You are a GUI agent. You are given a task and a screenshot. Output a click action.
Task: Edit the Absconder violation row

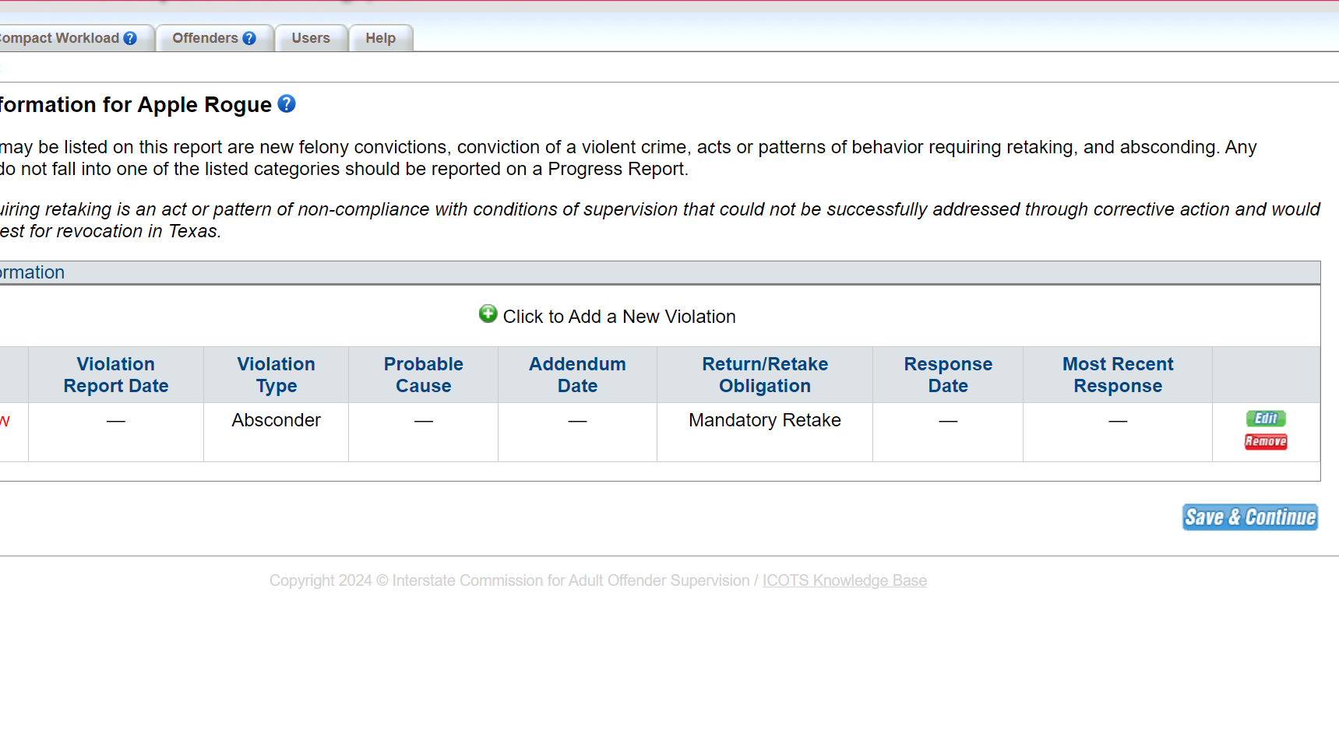tap(1266, 419)
